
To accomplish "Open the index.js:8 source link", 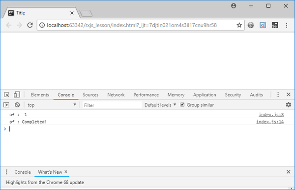I will point(271,115).
